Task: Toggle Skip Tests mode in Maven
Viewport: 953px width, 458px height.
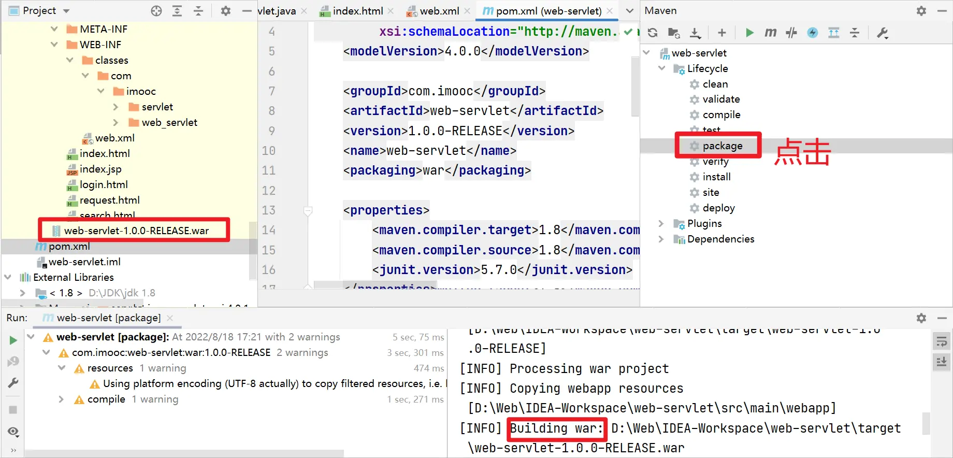Action: click(x=813, y=33)
